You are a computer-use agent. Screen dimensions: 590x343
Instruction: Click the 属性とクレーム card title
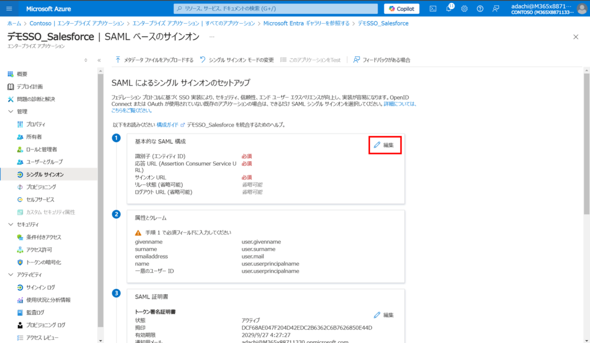(x=150, y=218)
